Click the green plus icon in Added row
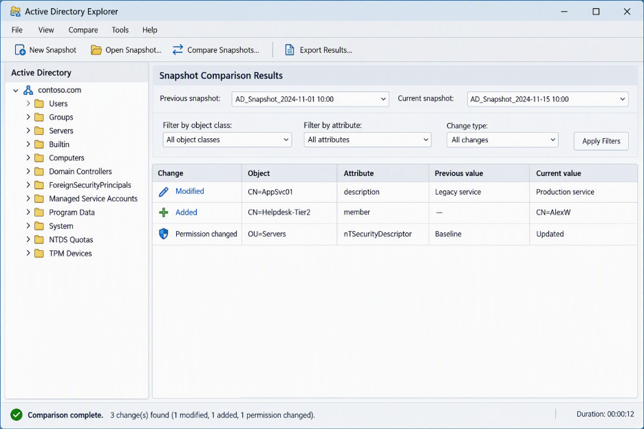644x429 pixels. (x=164, y=212)
